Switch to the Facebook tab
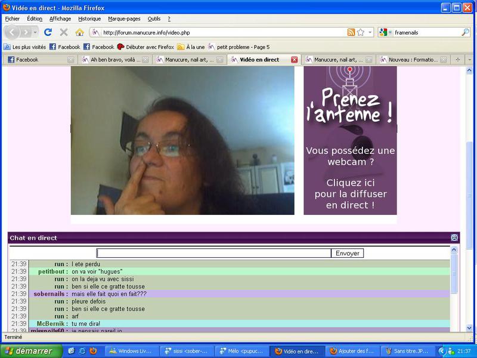This screenshot has width=477, height=358. (36, 60)
